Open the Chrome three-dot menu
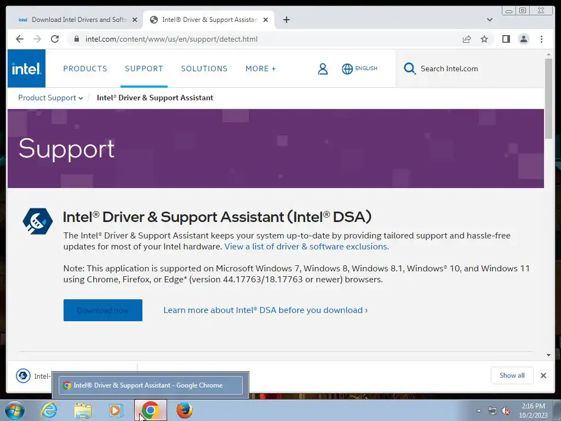Viewport: 561px width, 421px height. pos(541,39)
